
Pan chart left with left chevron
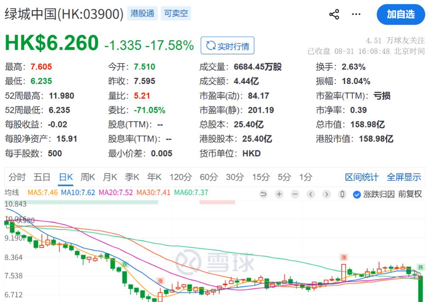[311, 194]
